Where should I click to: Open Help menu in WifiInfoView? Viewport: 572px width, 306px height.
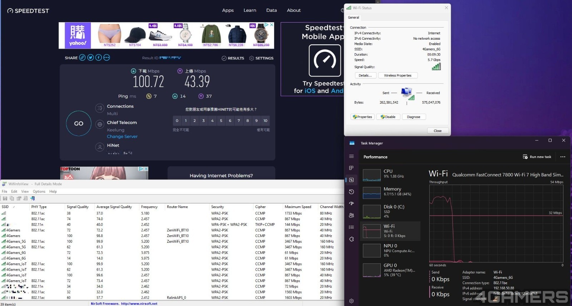(x=53, y=192)
